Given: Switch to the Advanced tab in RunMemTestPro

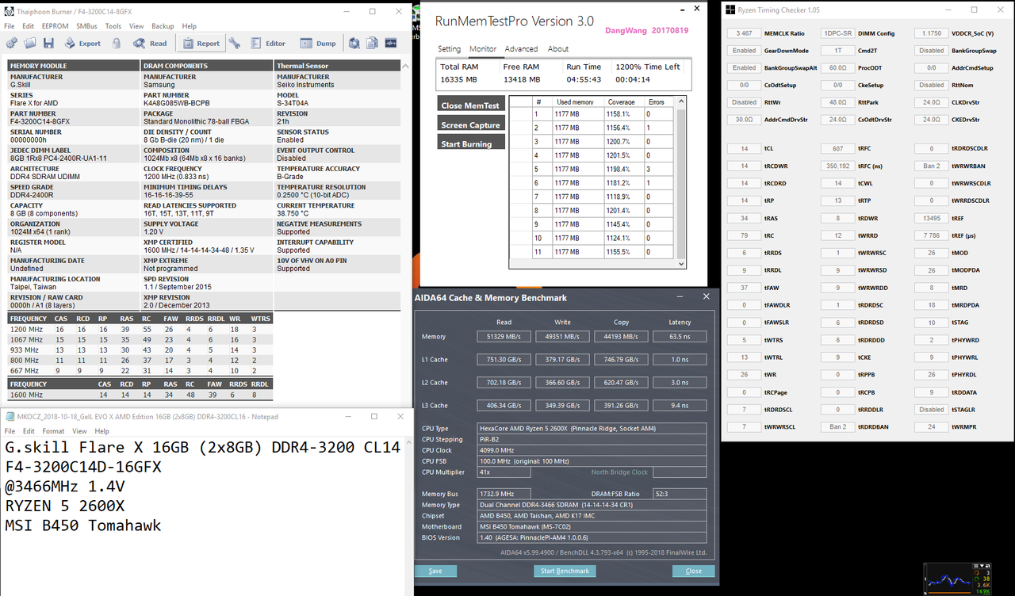Looking at the screenshot, I should click(x=521, y=49).
